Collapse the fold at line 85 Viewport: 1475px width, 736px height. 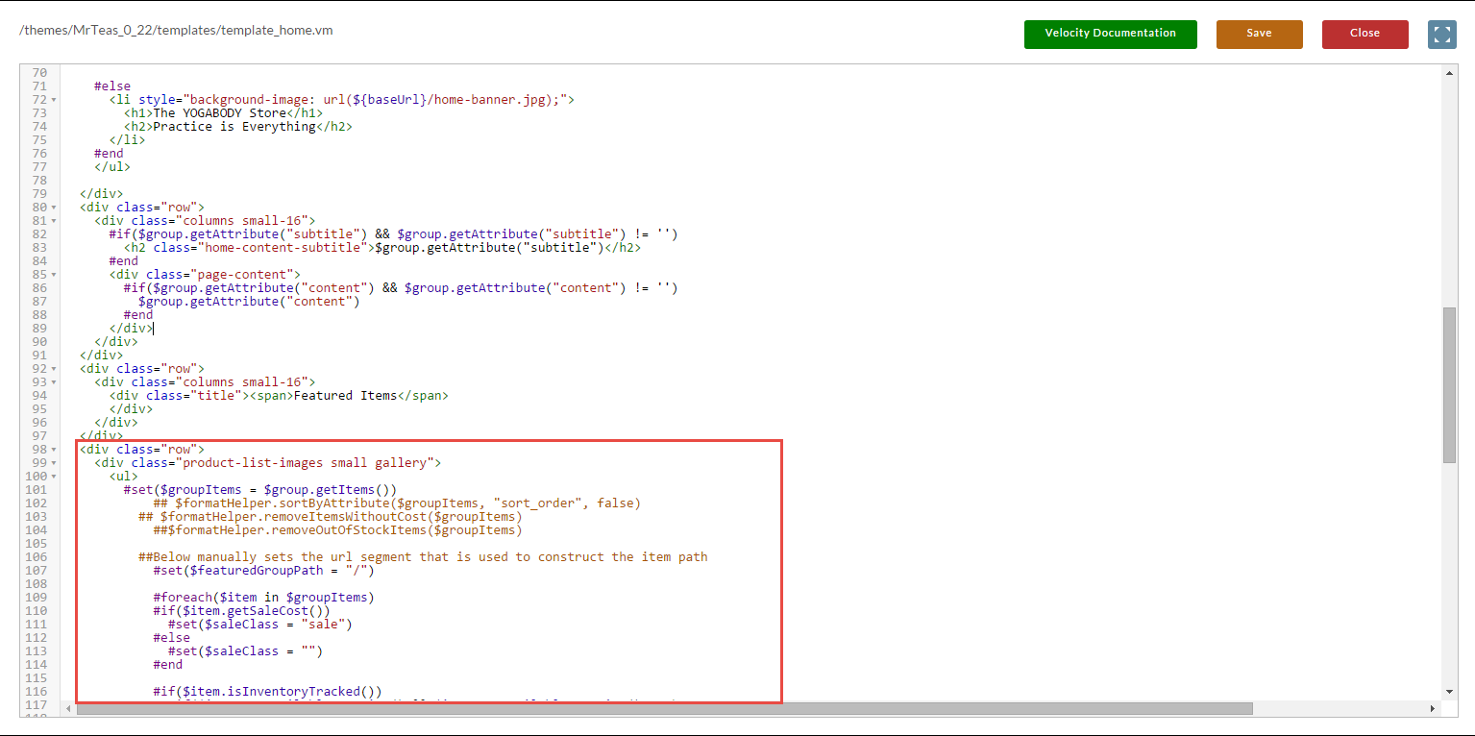[x=54, y=275]
